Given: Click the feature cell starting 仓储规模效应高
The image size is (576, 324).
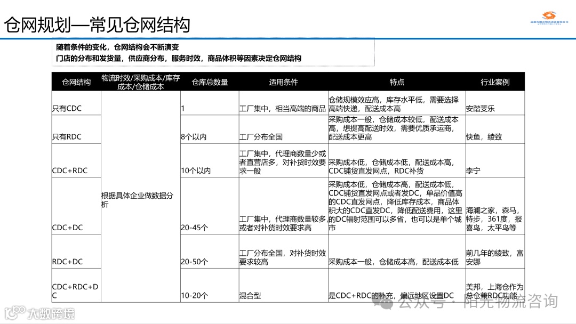Looking at the screenshot, I should click(x=397, y=103).
